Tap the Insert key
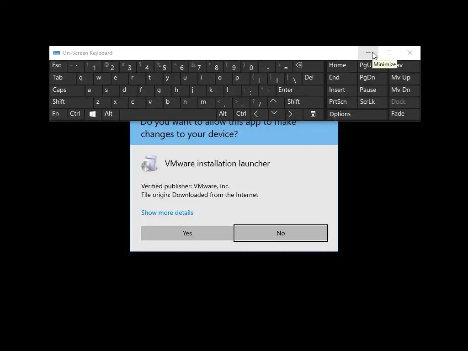This screenshot has height=351, width=468. (x=342, y=90)
